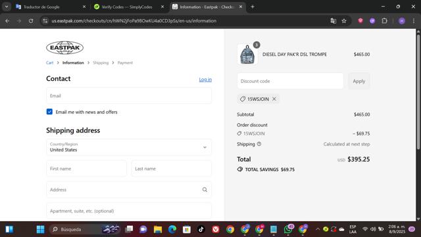Bookmark this page with the star

[x=344, y=21]
